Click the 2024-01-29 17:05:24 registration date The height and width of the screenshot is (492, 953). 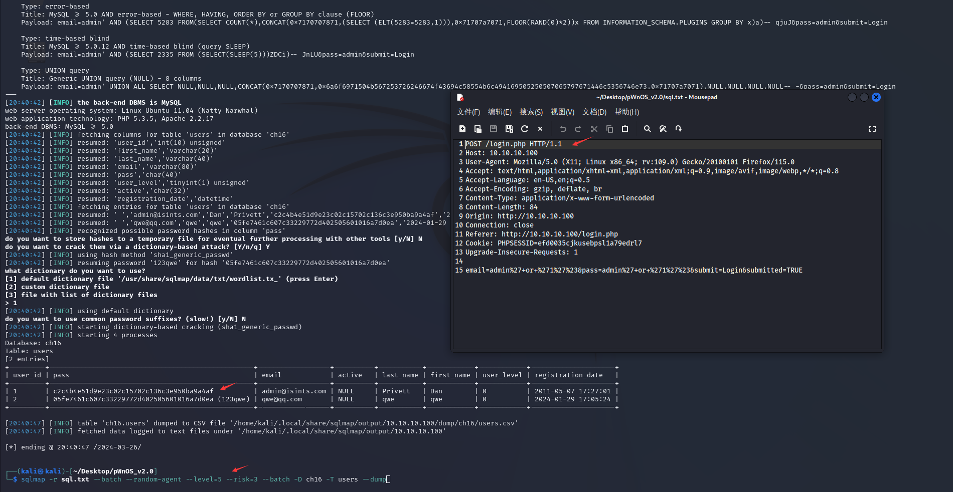tap(573, 399)
